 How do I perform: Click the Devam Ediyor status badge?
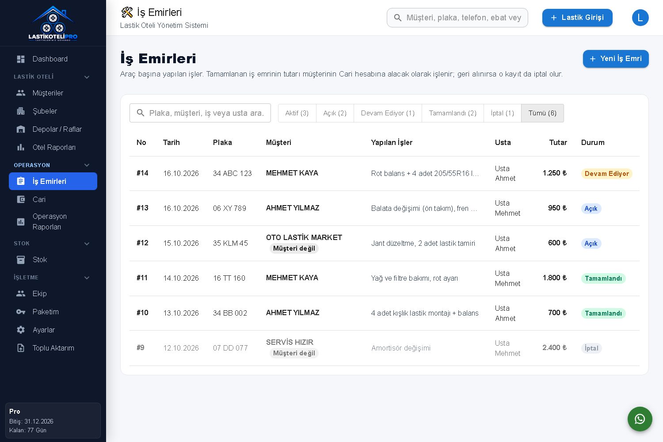(606, 174)
